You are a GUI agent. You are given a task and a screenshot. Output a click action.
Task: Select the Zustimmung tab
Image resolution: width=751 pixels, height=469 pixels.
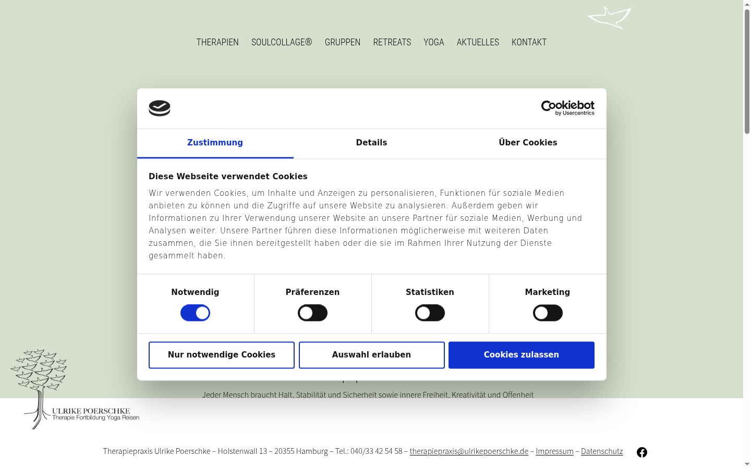pos(215,143)
